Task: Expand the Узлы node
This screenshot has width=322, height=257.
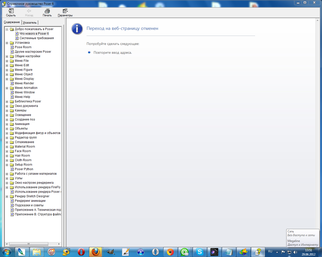Action: tap(7, 178)
